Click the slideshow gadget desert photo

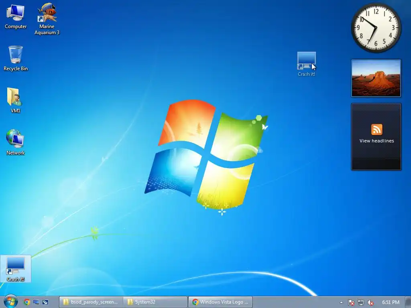(376, 78)
